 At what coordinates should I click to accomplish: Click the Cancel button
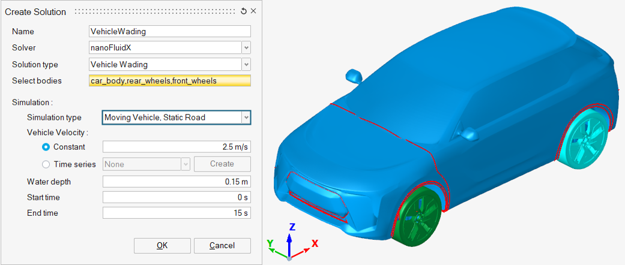(222, 246)
